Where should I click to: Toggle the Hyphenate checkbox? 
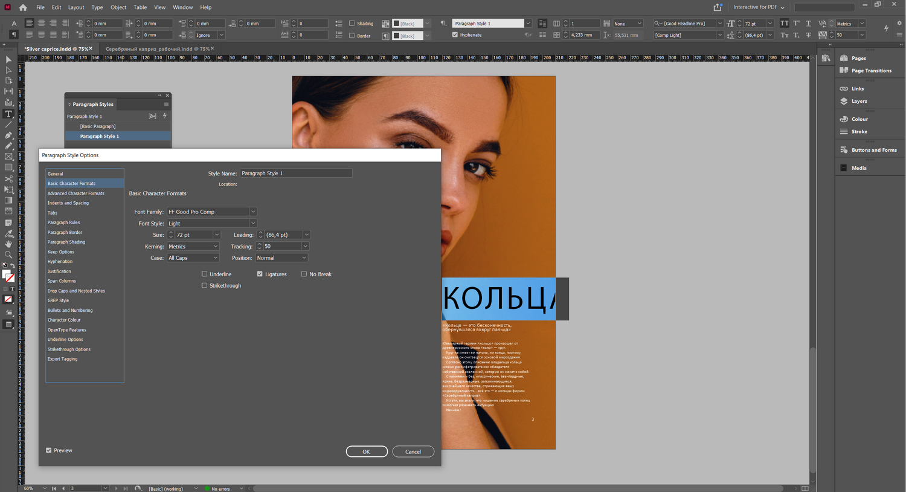click(x=455, y=35)
